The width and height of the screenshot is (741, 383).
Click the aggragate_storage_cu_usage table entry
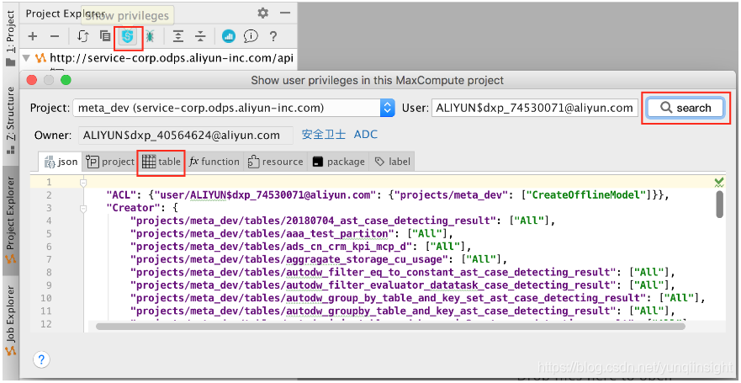[289, 259]
